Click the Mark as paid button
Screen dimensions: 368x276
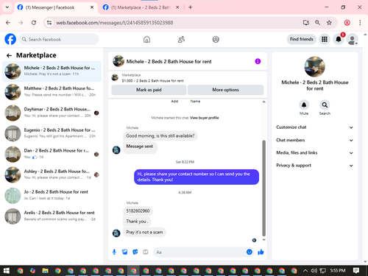pyautogui.click(x=149, y=90)
